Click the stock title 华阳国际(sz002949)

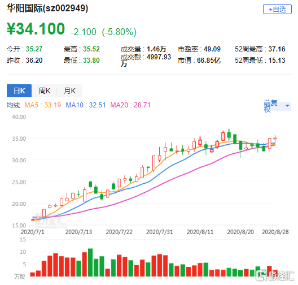[47, 8]
